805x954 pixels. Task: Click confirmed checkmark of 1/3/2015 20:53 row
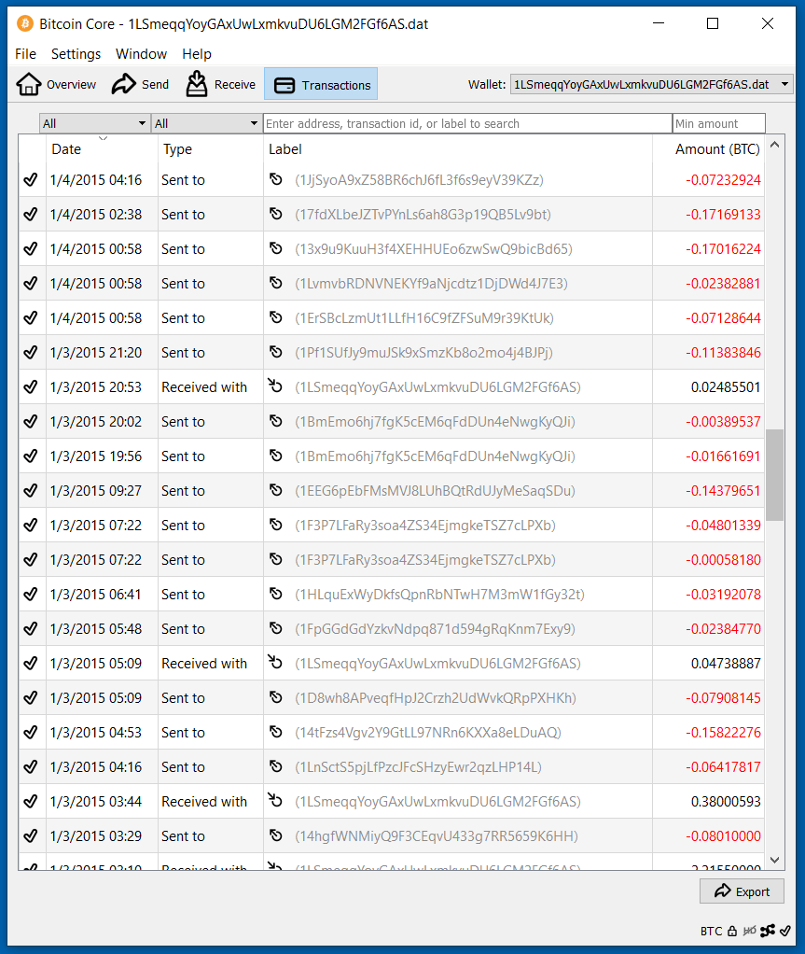tap(31, 387)
